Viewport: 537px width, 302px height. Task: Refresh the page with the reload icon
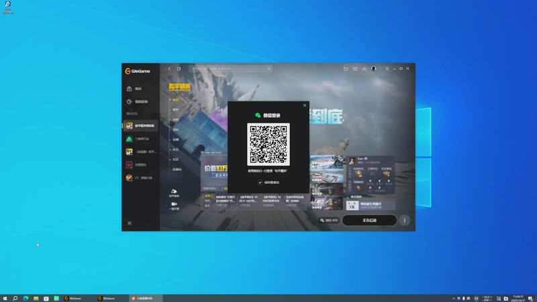pos(179,68)
